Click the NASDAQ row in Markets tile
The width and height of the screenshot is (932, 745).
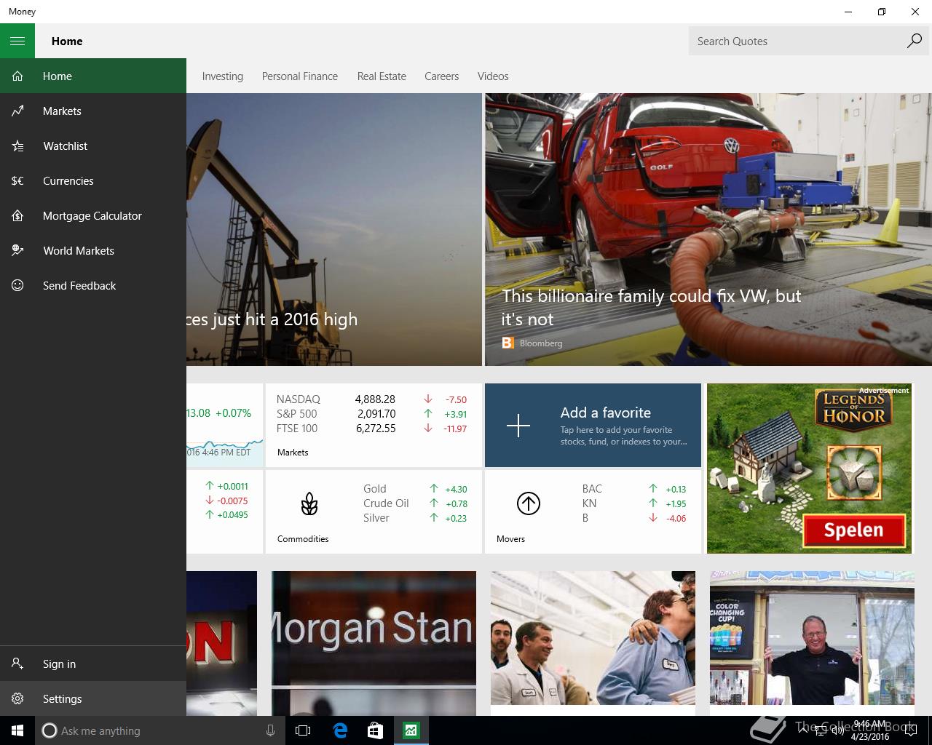pos(371,399)
